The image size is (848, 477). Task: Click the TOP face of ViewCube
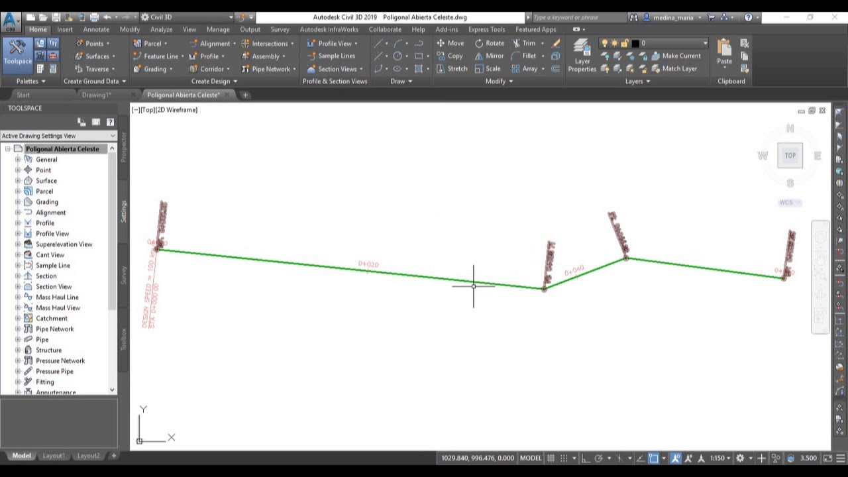coord(790,156)
